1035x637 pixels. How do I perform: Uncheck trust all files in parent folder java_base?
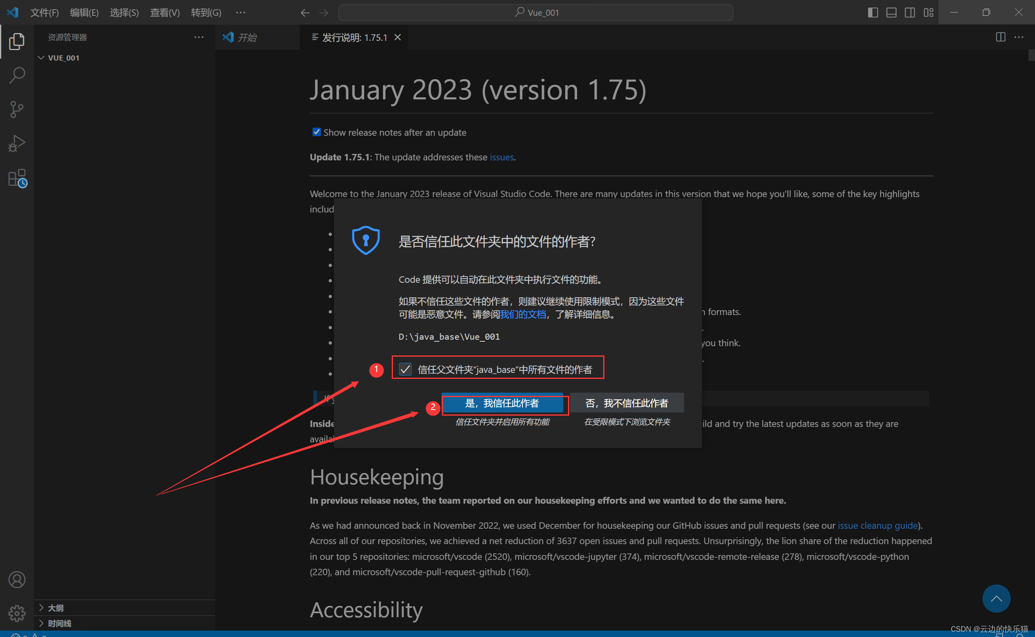tap(406, 369)
